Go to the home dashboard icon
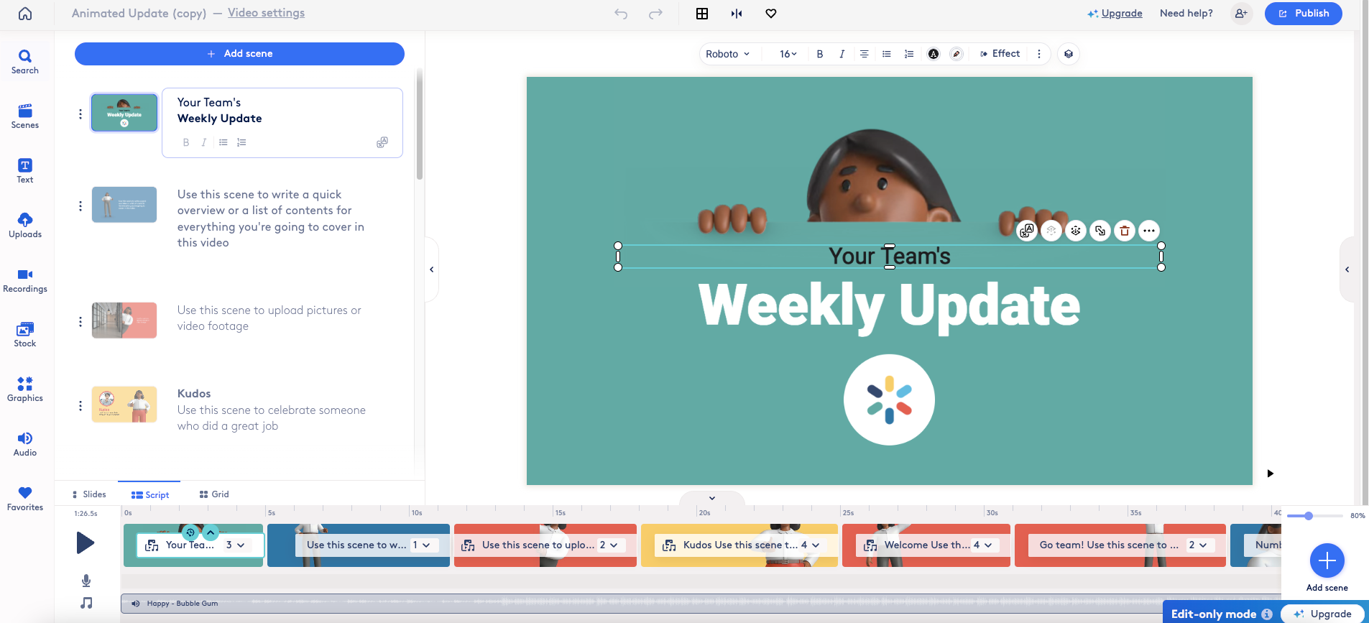Viewport: 1369px width, 623px height. (x=25, y=14)
